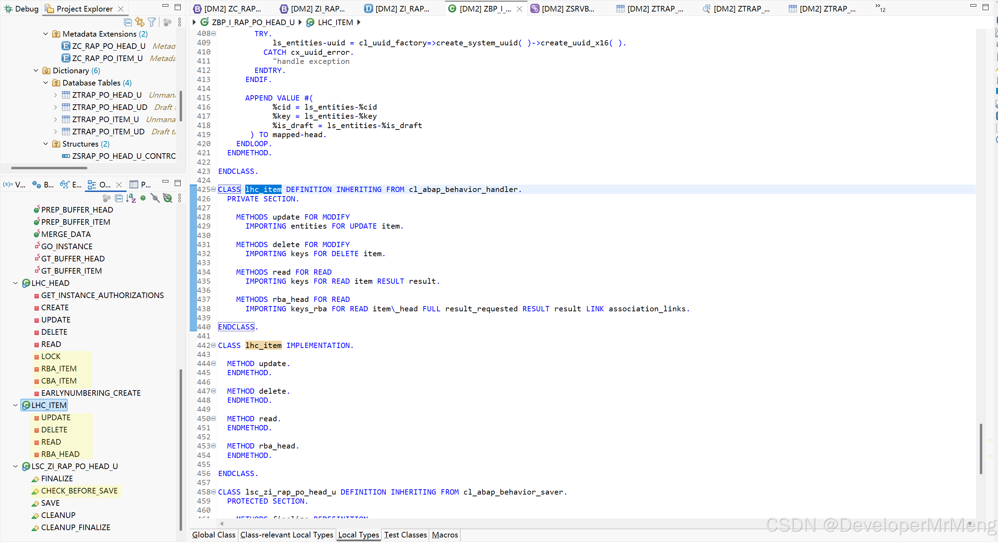This screenshot has height=542, width=998.
Task: Open the Project Explorer filter funnel icon
Action: point(152,22)
